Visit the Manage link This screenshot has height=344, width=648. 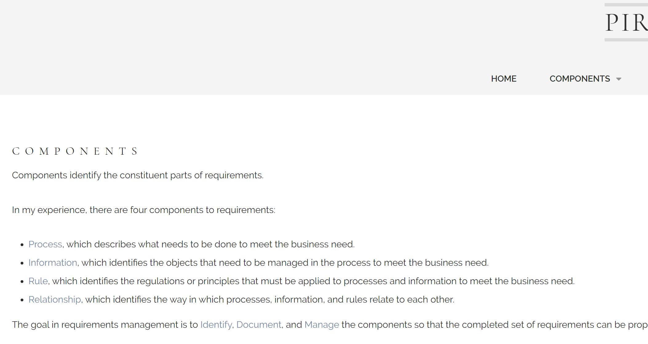322,325
